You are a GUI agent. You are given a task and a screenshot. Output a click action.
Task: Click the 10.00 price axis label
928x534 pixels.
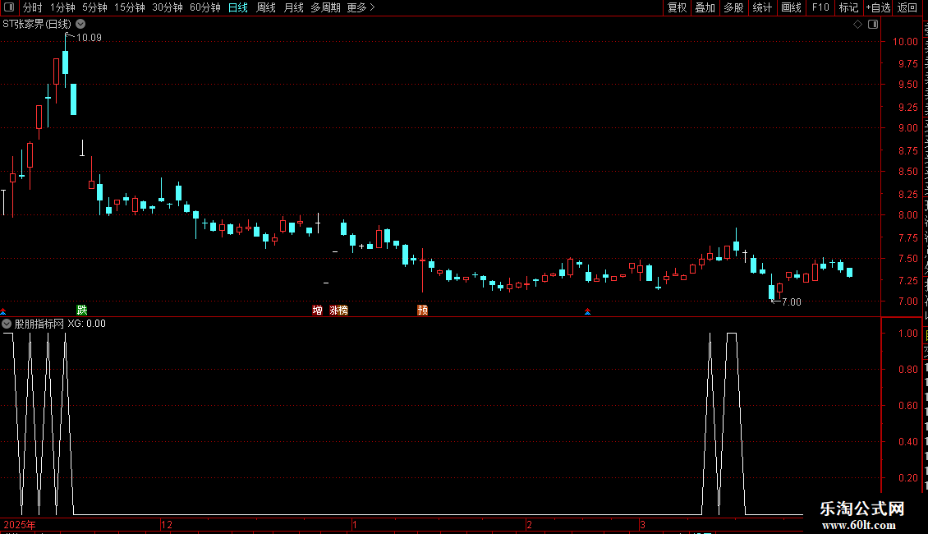click(905, 41)
